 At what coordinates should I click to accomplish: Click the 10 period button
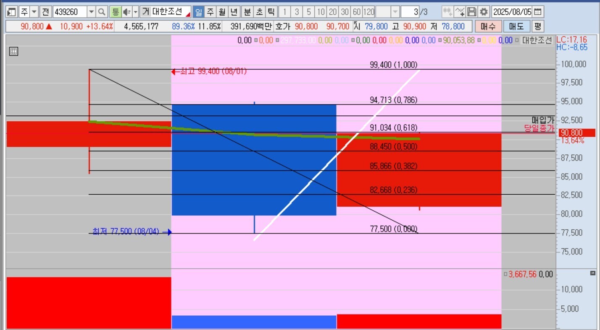tap(321, 12)
